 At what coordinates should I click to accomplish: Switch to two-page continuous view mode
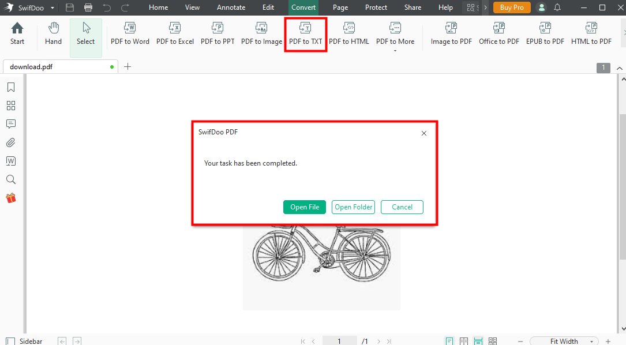(493, 341)
